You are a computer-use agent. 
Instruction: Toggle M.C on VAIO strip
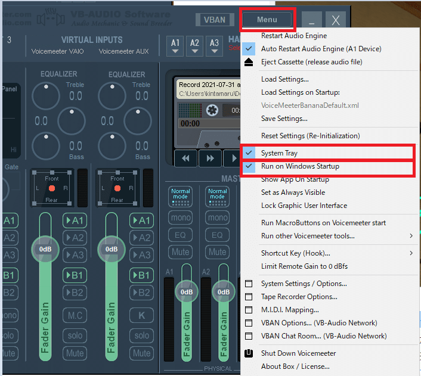[x=75, y=315]
